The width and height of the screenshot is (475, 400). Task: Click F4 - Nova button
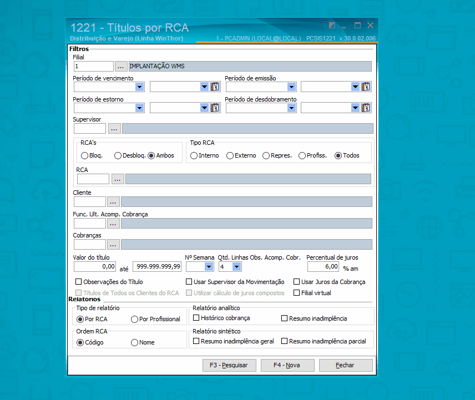287,365
